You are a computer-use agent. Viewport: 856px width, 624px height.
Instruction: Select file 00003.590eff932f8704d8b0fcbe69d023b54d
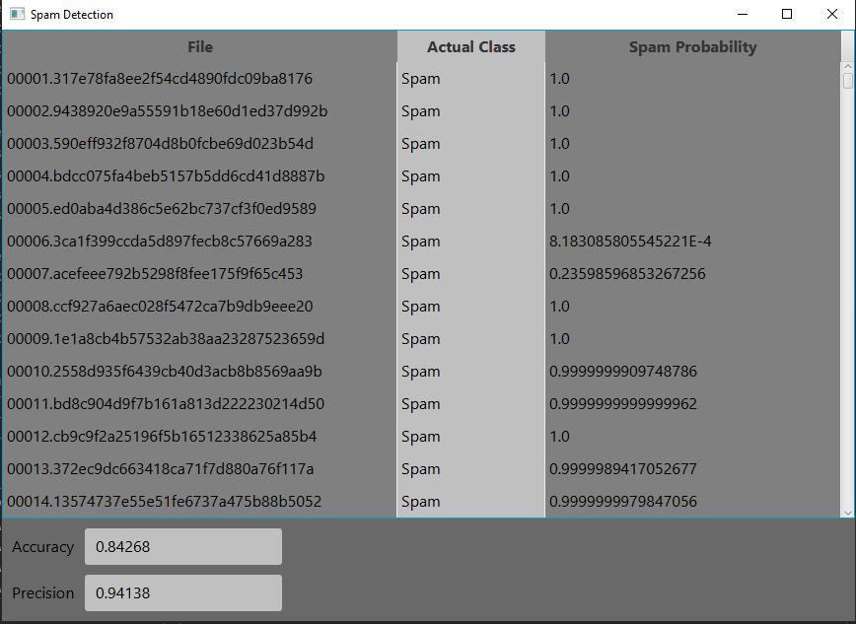(160, 144)
